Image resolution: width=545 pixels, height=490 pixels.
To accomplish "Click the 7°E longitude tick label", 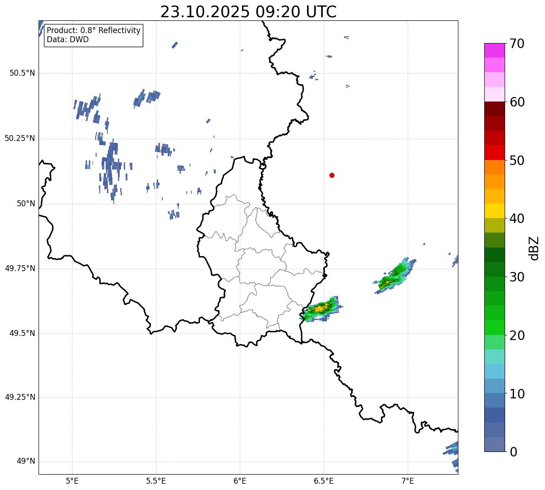I will pyautogui.click(x=408, y=480).
